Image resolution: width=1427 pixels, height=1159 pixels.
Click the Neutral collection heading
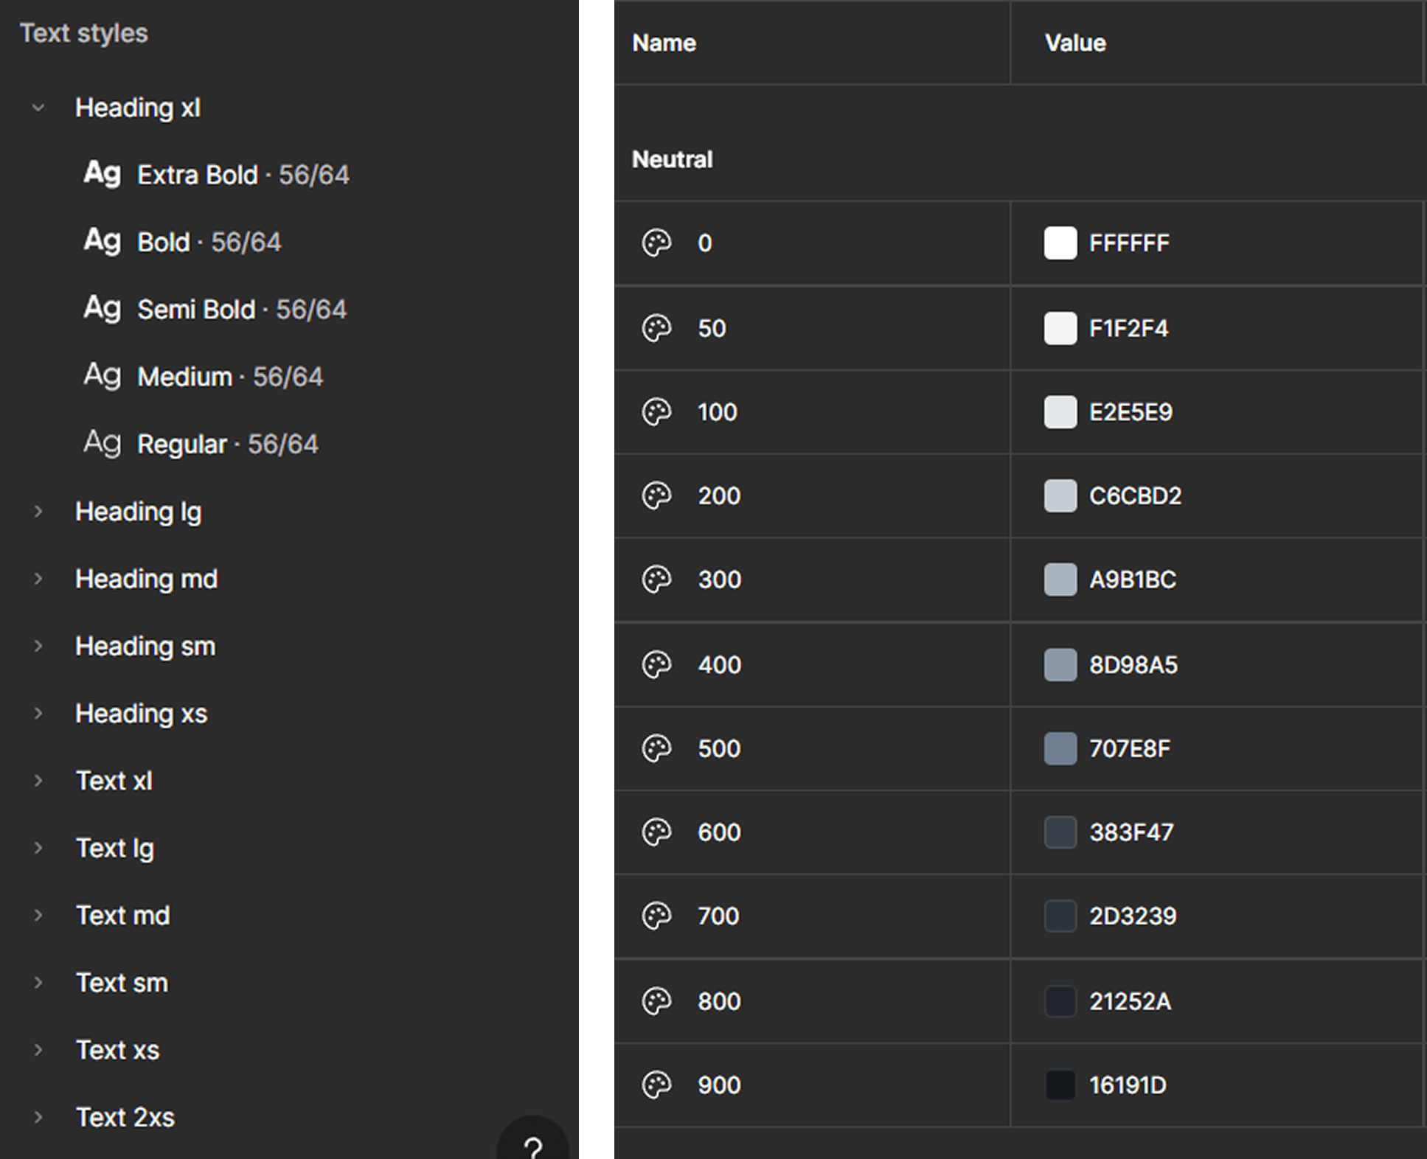(671, 159)
